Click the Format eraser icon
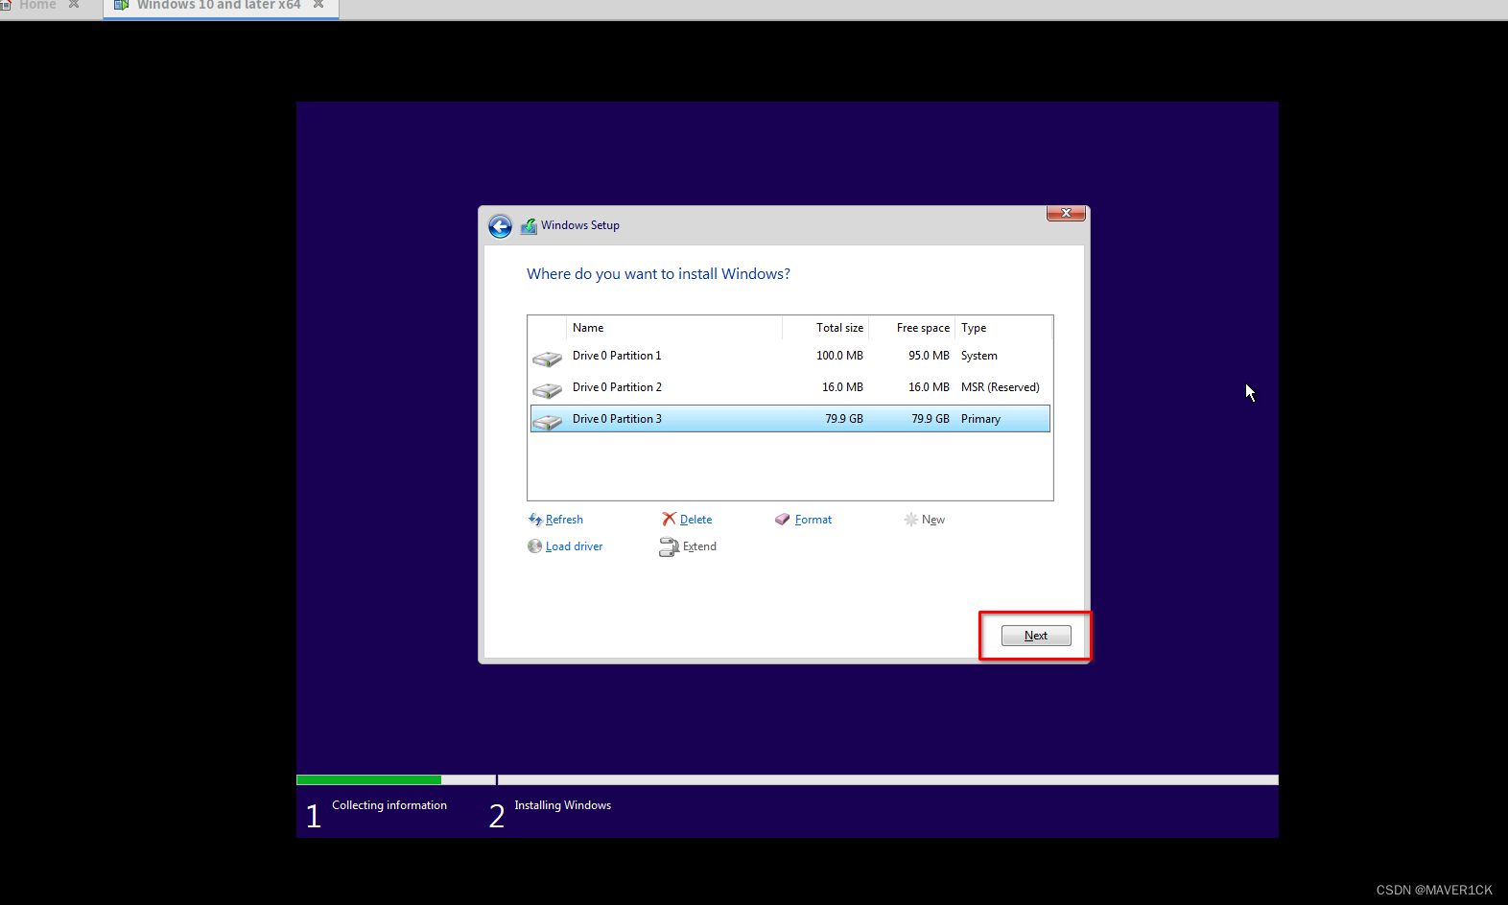Screen dimensions: 1508x905 pos(783,520)
